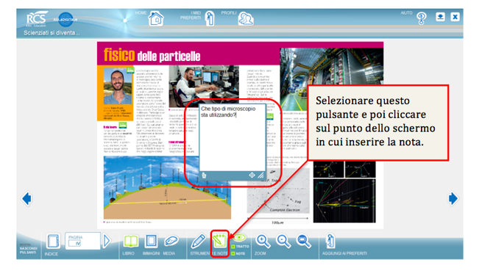The image size is (482, 276).
Task: Click the Pagina number input field
Action: [x=75, y=243]
